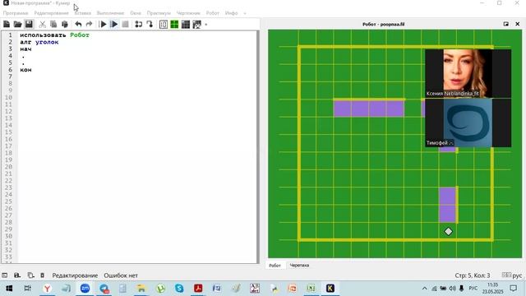Open the Редактирование menu
The width and height of the screenshot is (526, 296).
[51, 13]
